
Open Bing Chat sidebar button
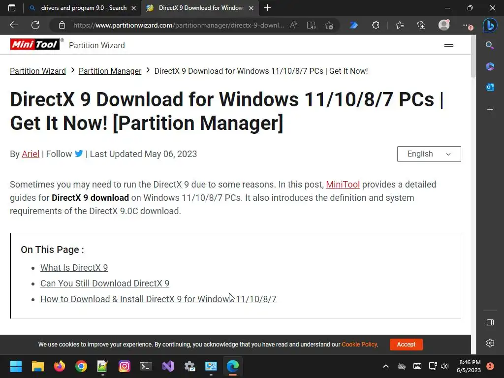[490, 25]
